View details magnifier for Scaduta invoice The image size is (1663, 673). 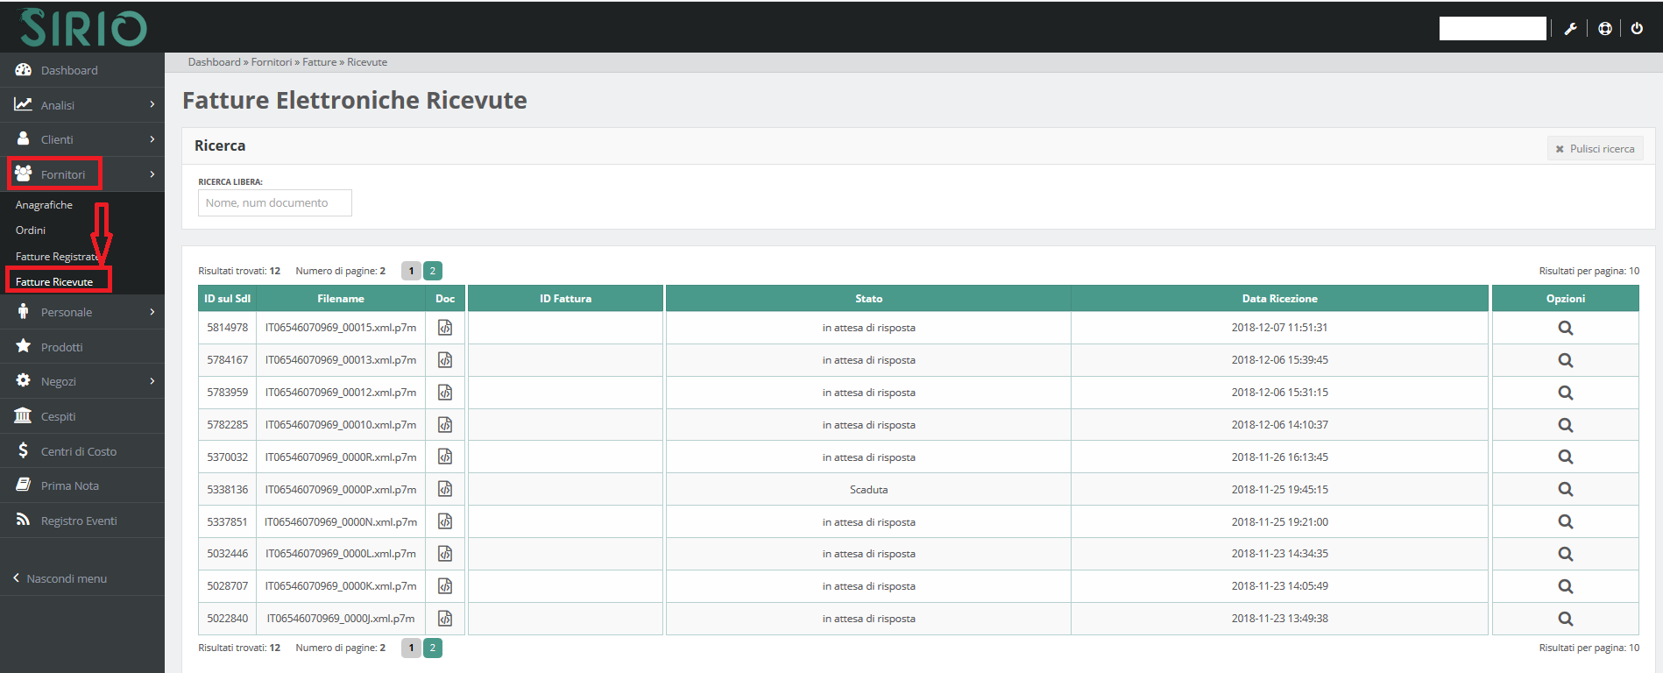click(x=1565, y=489)
